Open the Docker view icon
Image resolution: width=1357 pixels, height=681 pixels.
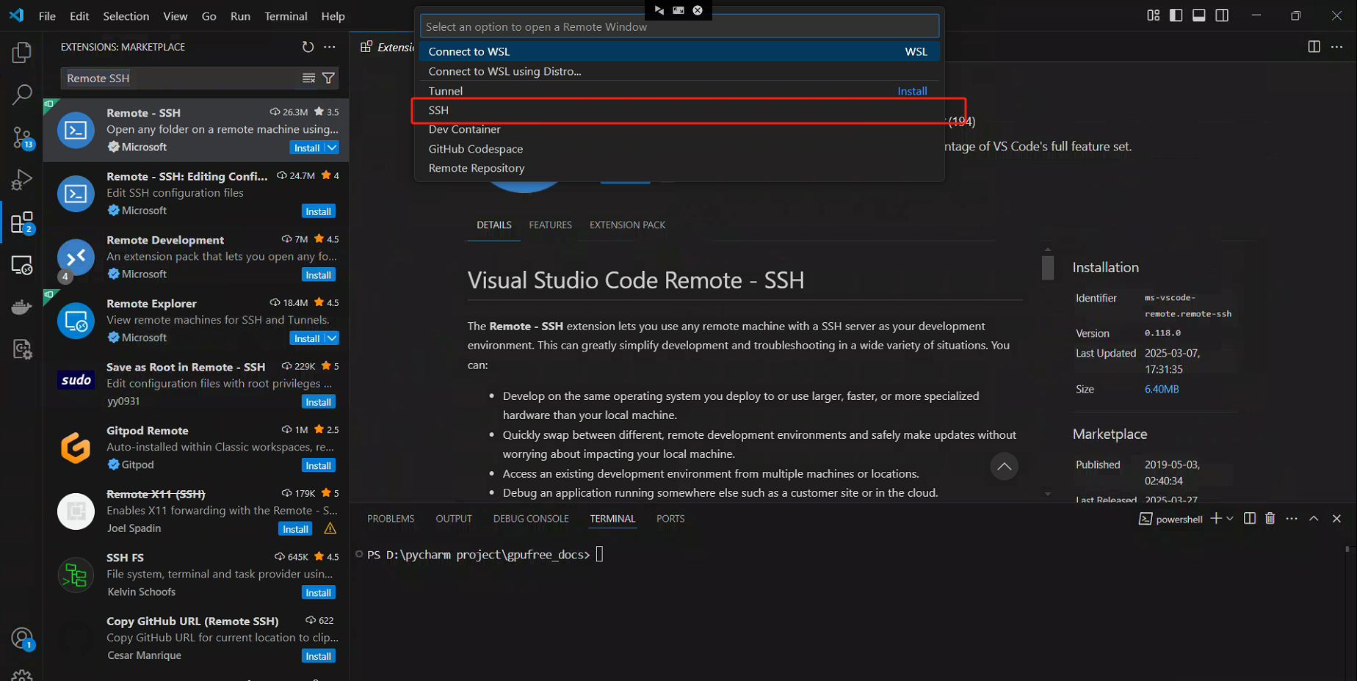click(22, 307)
